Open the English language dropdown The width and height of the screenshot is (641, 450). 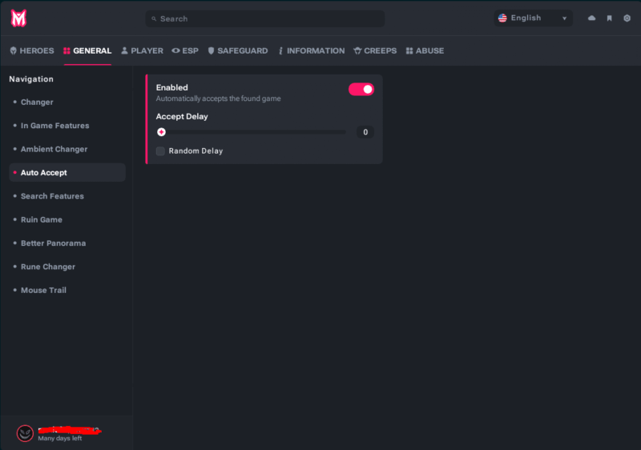(533, 18)
